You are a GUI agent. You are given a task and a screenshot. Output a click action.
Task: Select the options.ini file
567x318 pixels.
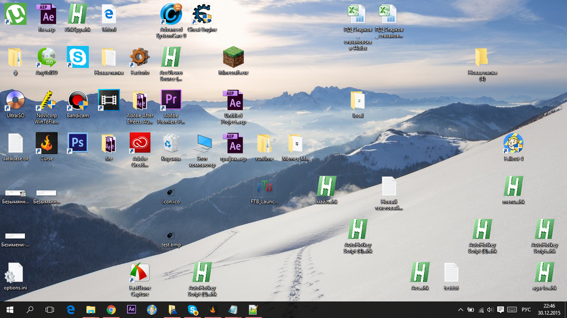(15, 273)
